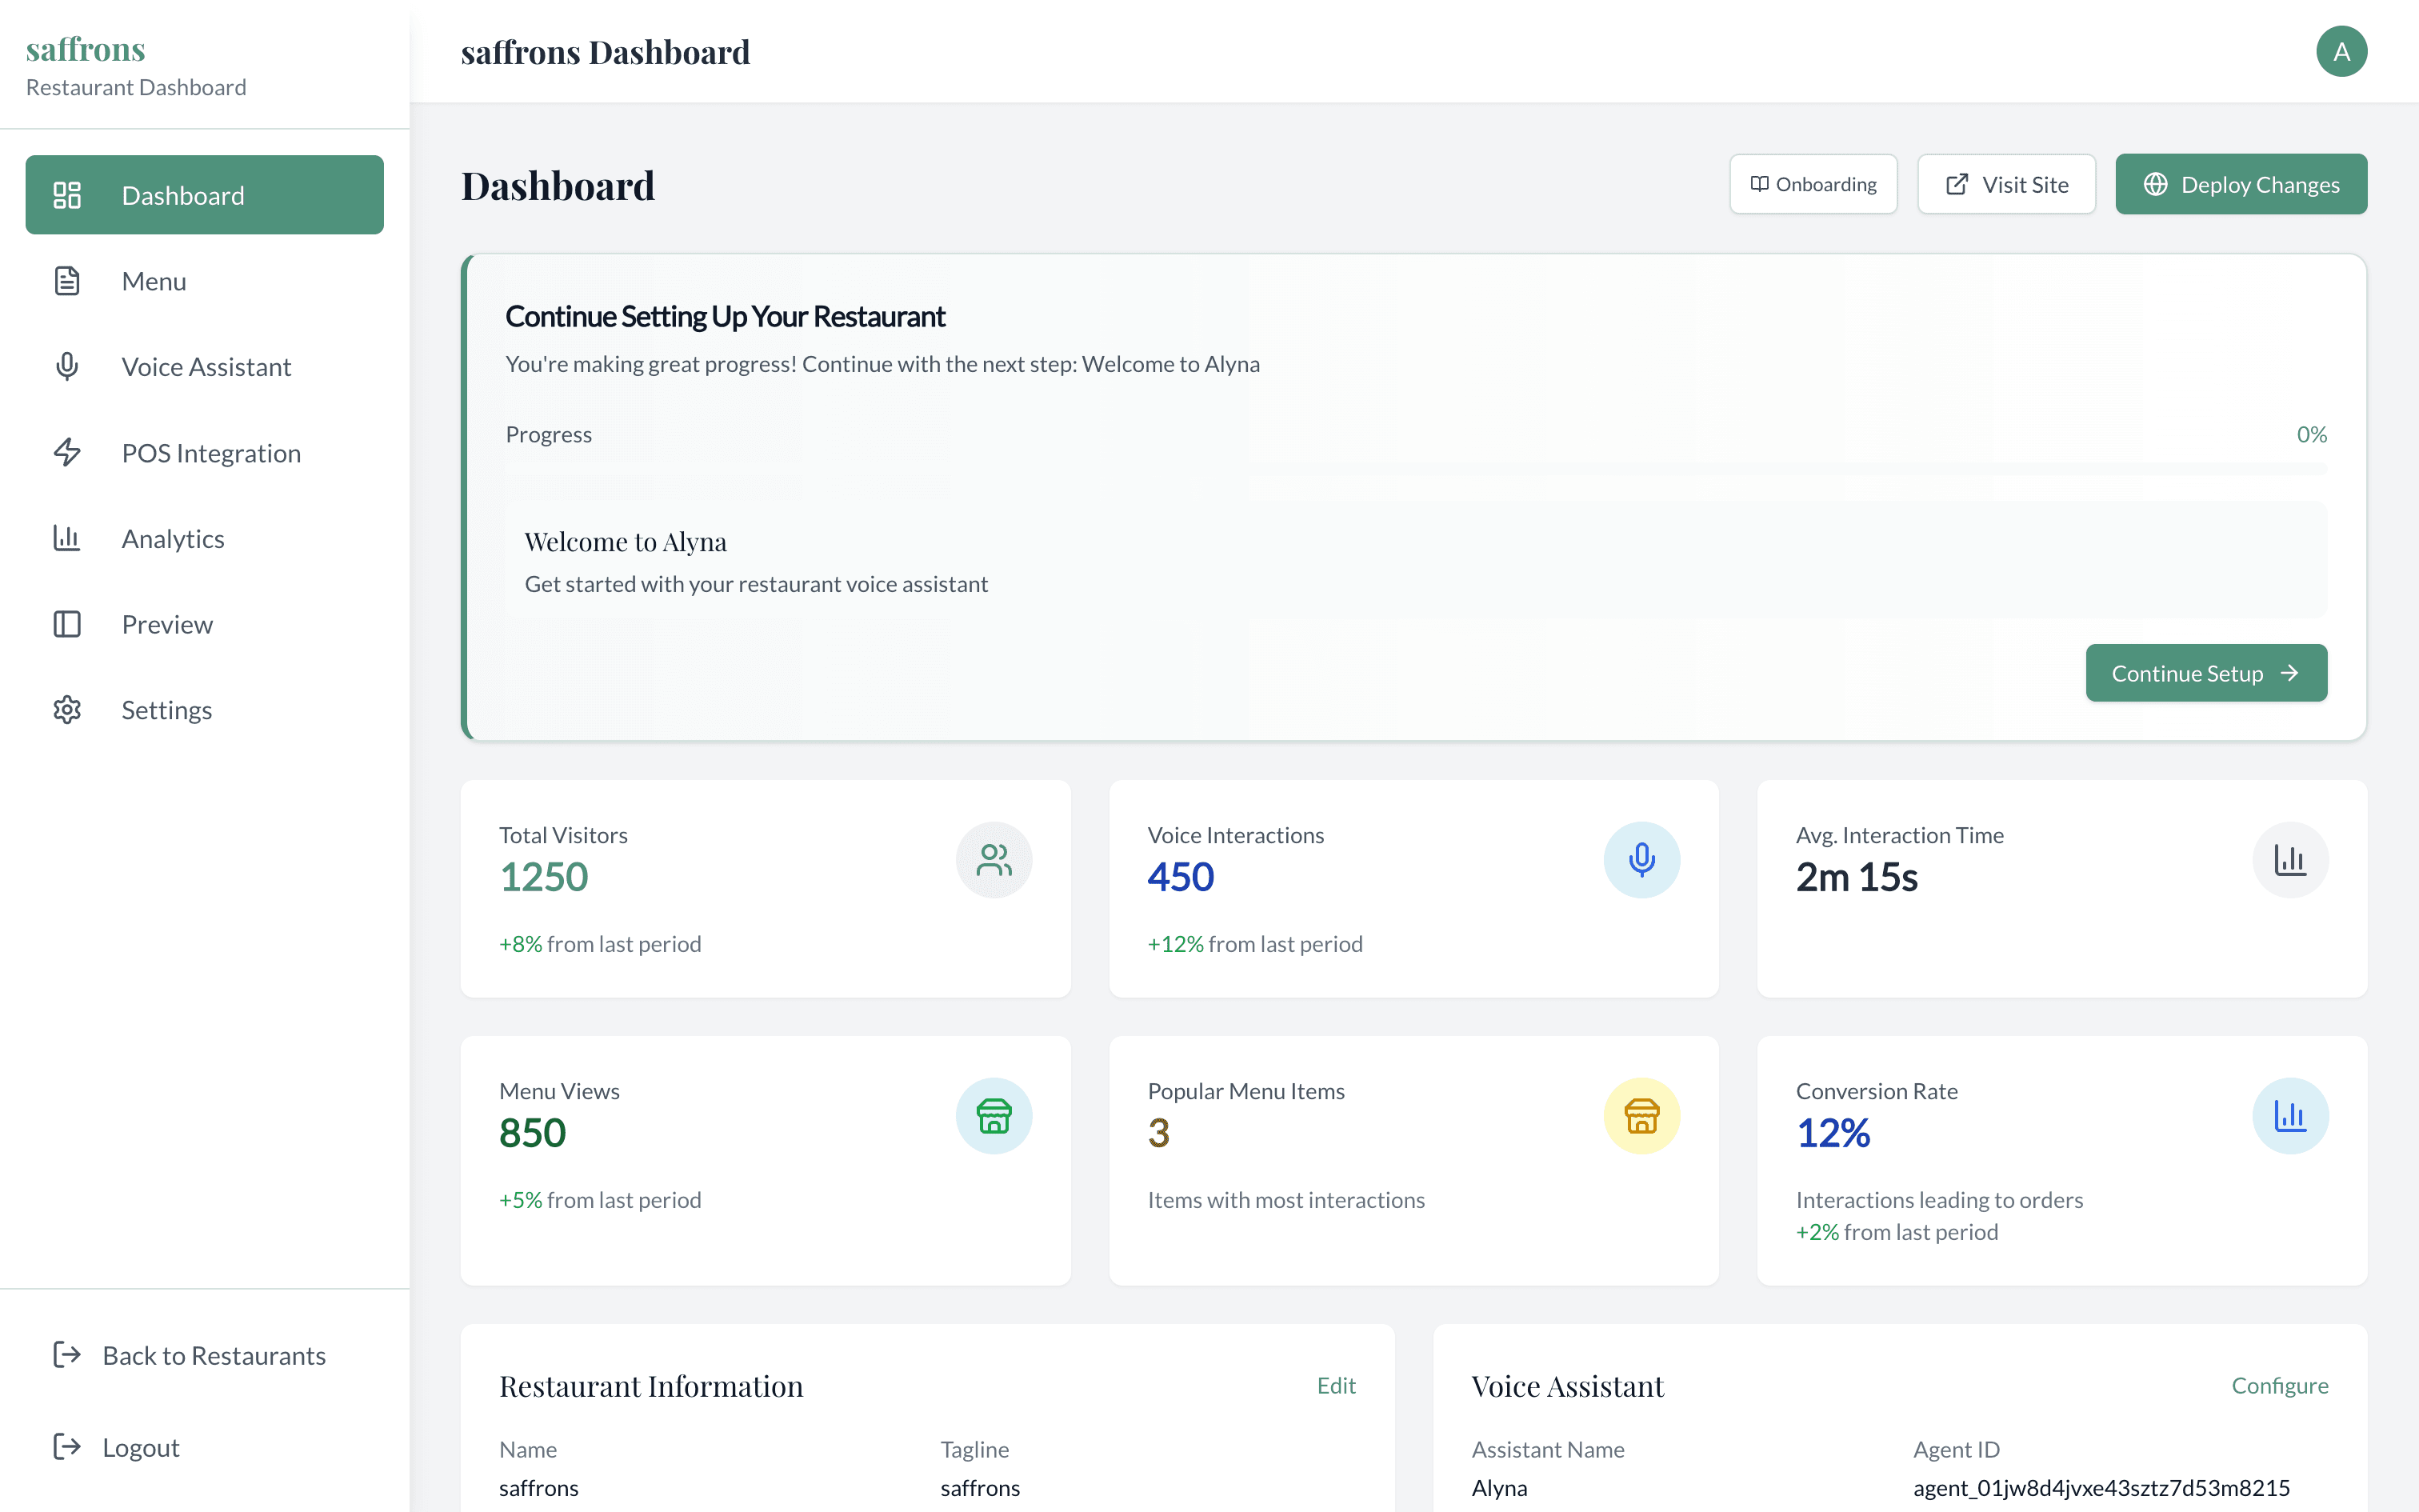Image resolution: width=2419 pixels, height=1512 pixels.
Task: Open the Analytics sidebar item
Action: [x=173, y=539]
